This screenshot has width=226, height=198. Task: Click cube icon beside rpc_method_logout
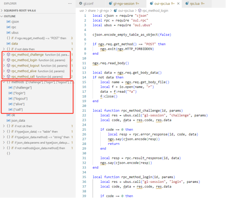coord(9,65)
